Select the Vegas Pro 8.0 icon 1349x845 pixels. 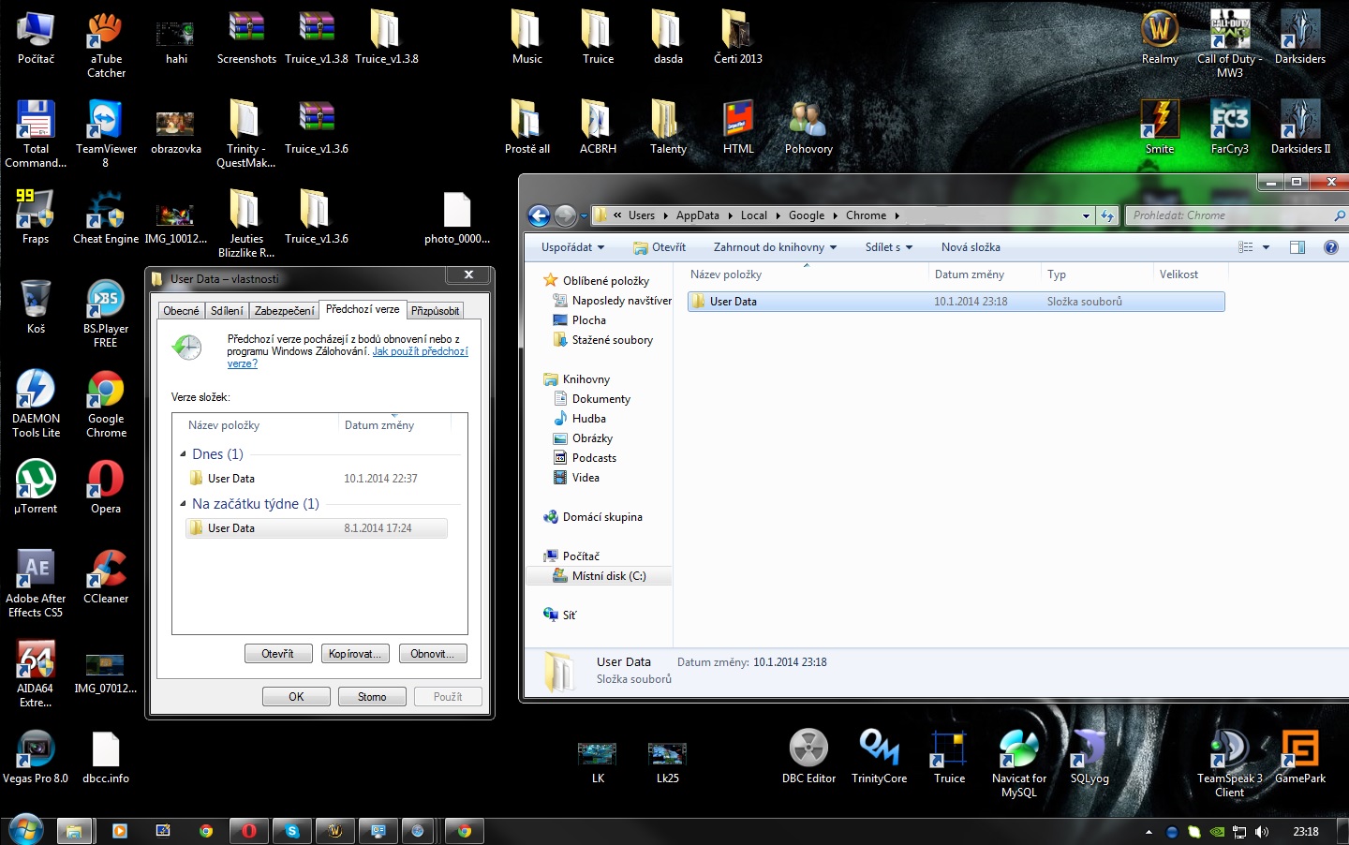tap(36, 757)
